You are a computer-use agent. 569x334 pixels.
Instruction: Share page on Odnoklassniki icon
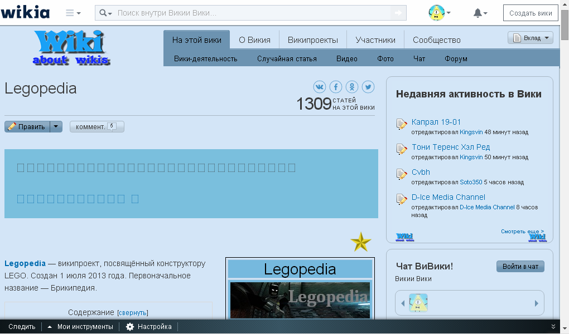tap(352, 87)
